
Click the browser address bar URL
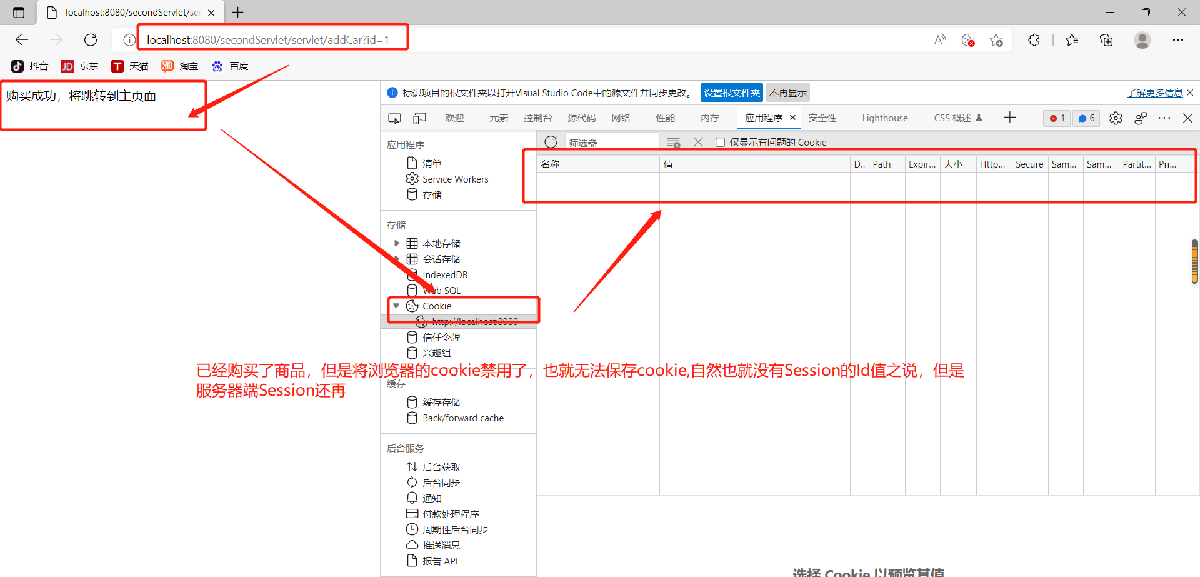click(267, 40)
